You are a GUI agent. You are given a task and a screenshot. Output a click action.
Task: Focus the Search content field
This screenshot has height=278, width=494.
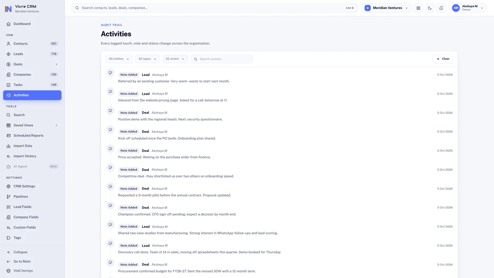221,59
